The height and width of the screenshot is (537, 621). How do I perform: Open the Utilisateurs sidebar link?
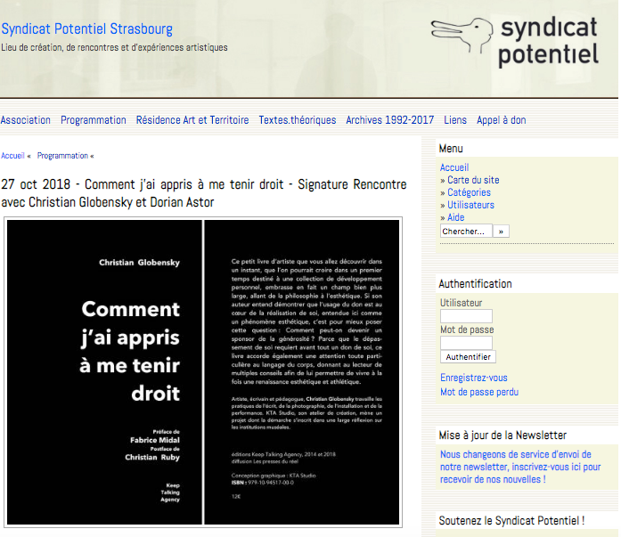(x=470, y=205)
